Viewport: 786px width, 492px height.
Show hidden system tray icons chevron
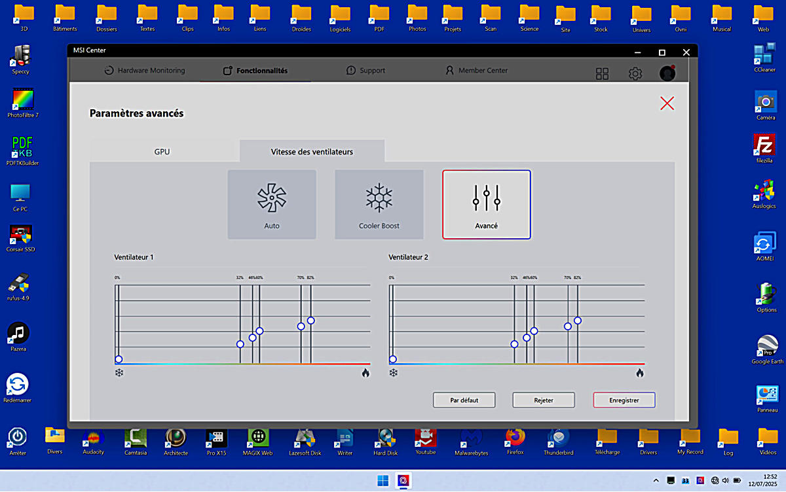[656, 481]
